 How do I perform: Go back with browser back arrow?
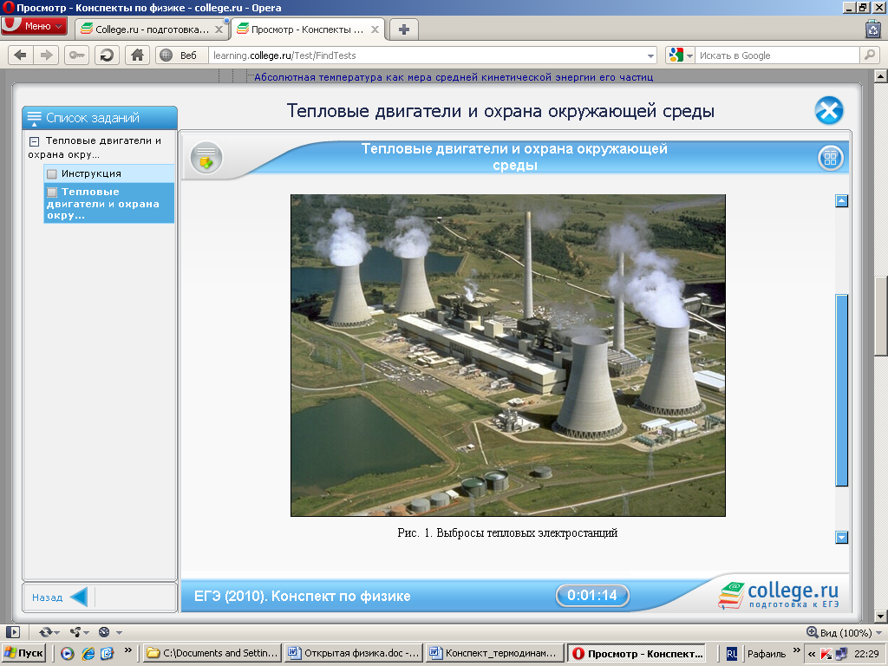(x=21, y=55)
